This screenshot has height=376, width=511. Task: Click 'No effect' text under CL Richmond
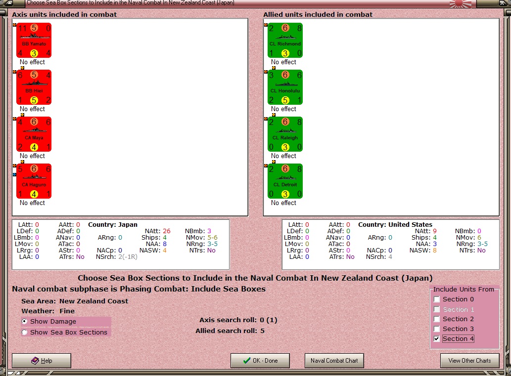pos(283,62)
